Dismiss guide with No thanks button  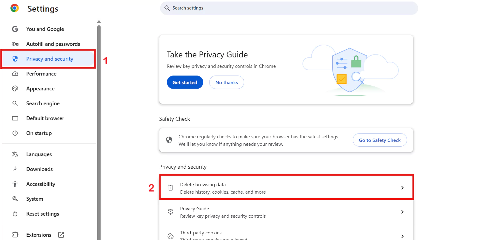227,82
